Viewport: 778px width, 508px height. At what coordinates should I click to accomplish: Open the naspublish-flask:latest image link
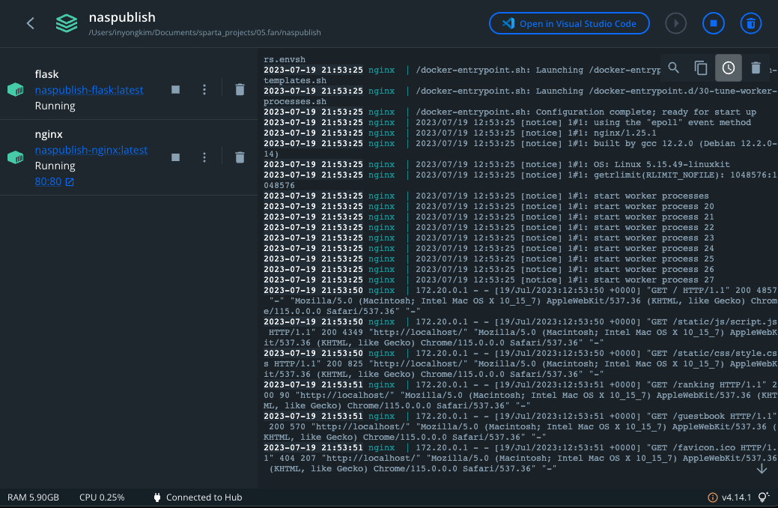tap(89, 90)
